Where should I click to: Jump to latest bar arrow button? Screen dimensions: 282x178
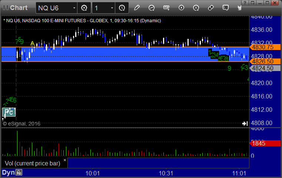tap(245, 124)
